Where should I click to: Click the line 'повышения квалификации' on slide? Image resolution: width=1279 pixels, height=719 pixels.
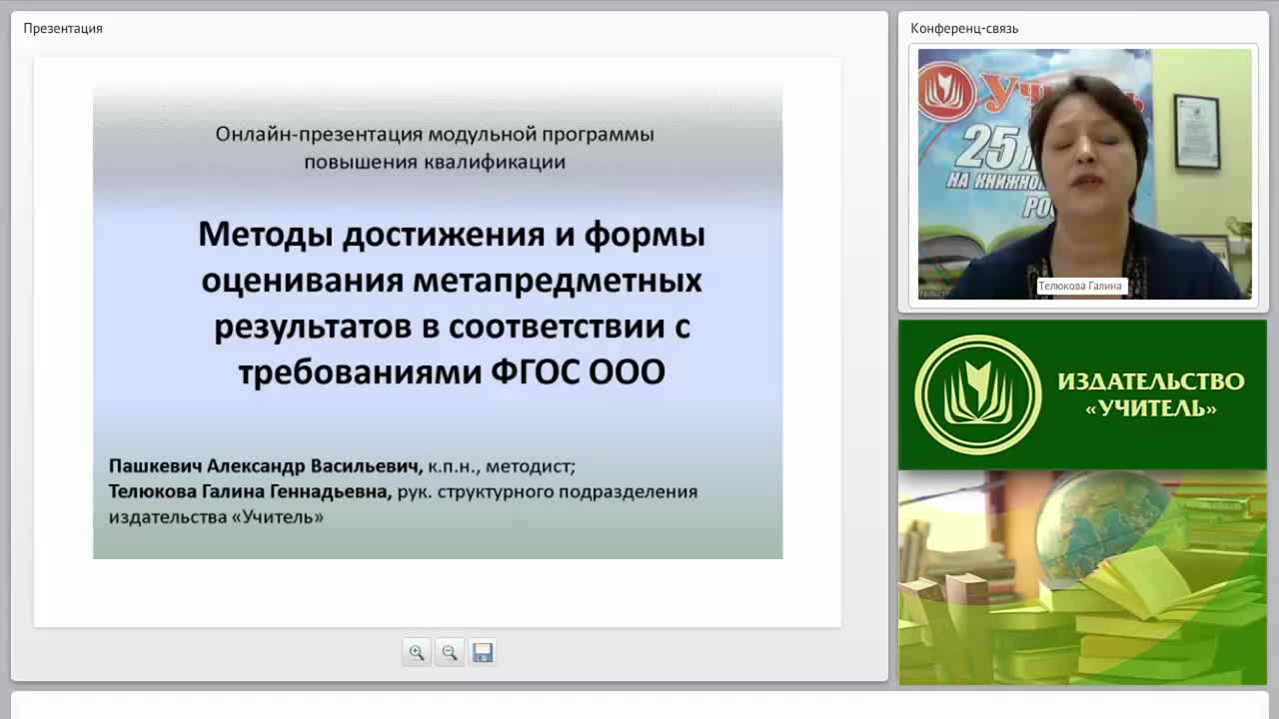pyautogui.click(x=435, y=162)
